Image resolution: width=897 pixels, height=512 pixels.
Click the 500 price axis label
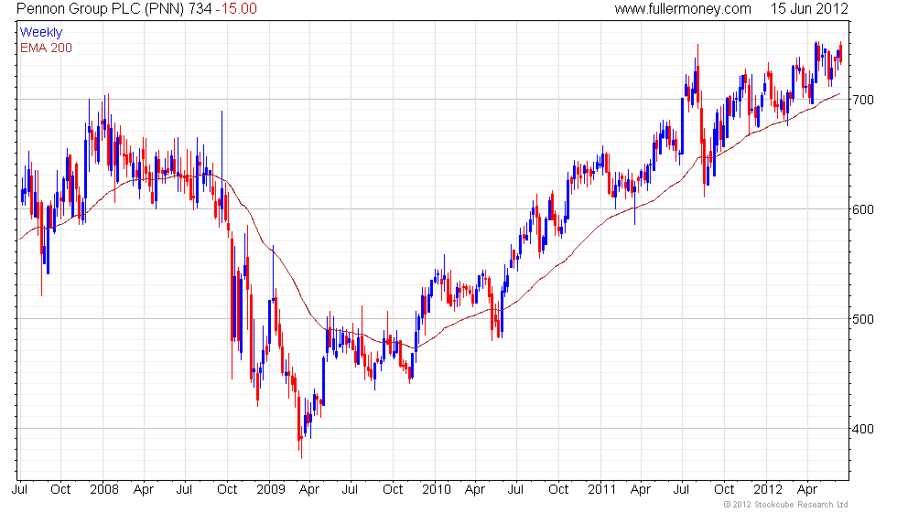click(x=862, y=319)
